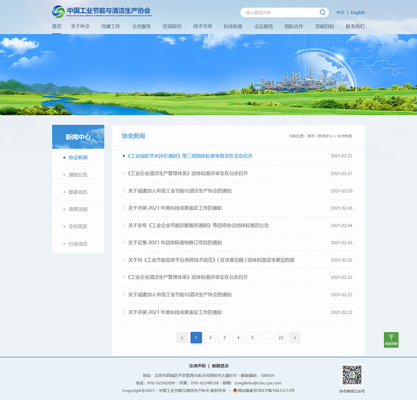Click the ellipsis in the pagination bar
Viewport: 417px width, 400px height.
[266, 337]
